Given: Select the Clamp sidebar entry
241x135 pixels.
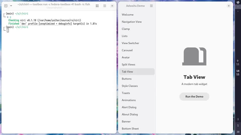Looking at the screenshot, I should pos(137,29).
